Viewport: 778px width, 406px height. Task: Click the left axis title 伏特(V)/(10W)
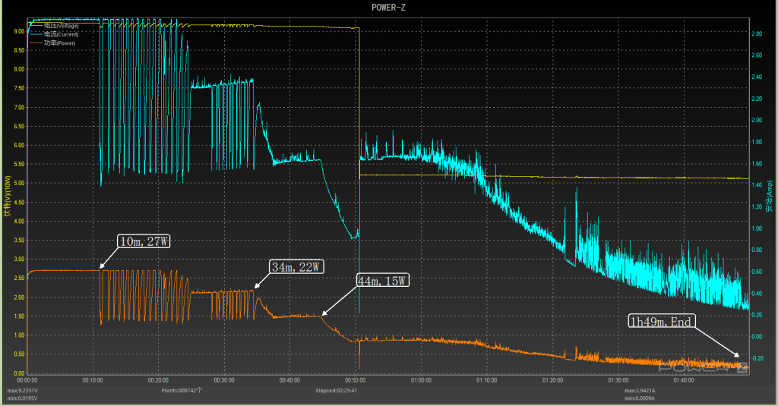pyautogui.click(x=6, y=196)
